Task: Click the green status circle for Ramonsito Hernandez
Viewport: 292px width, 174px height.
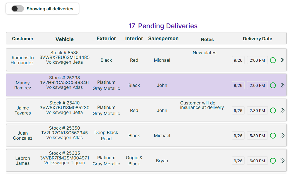Action: tap(273, 60)
